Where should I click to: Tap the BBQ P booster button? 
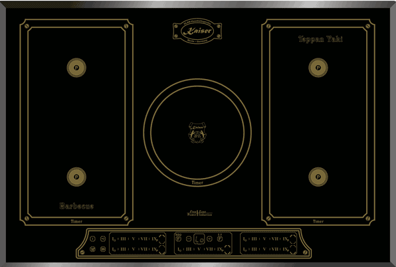click(x=178, y=238)
